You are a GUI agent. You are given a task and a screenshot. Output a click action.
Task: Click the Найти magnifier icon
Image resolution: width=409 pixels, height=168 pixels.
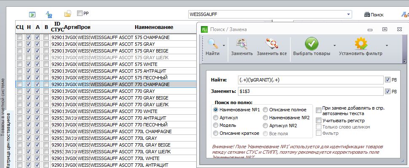213,44
